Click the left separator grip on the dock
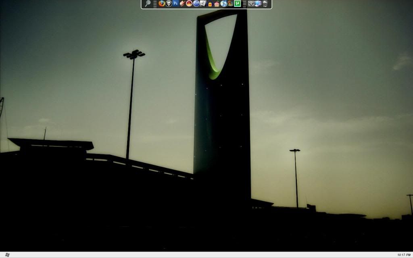 point(155,4)
